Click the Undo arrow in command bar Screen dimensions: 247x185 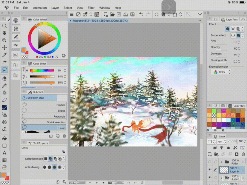(x=141, y=14)
